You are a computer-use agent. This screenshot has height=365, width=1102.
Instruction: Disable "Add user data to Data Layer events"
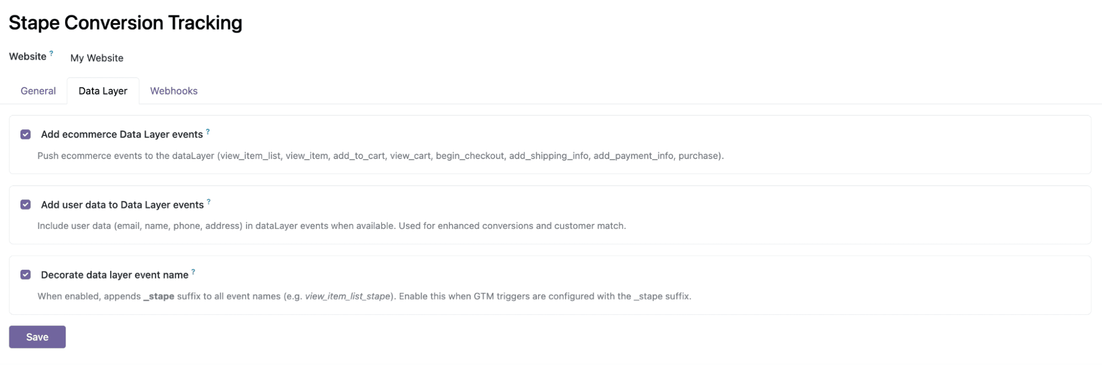click(x=25, y=204)
